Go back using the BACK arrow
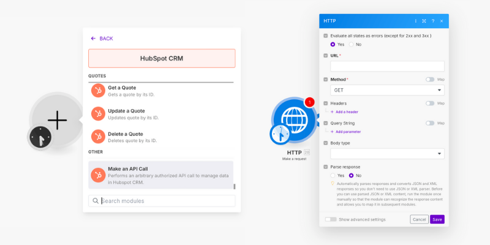Viewport: 490px width, 245px height. coord(102,39)
